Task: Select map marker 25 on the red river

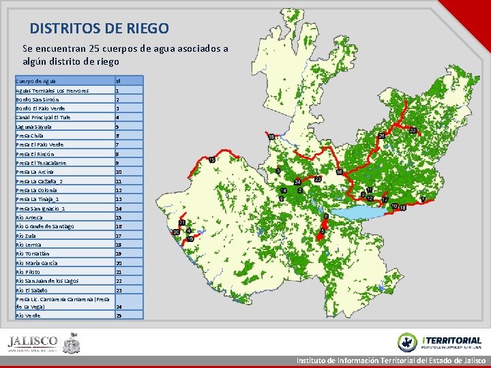Action: 382,136
